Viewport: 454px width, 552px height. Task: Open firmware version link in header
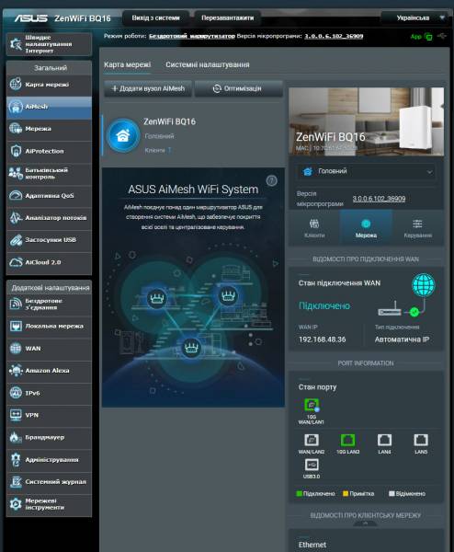334,36
